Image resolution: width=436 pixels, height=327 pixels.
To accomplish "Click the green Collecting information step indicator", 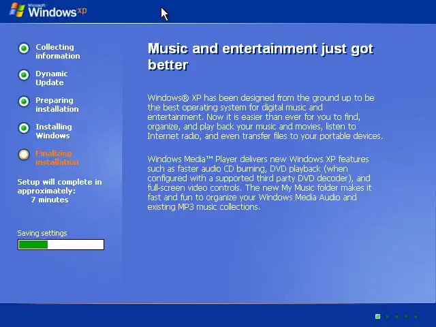I will click(x=24, y=48).
